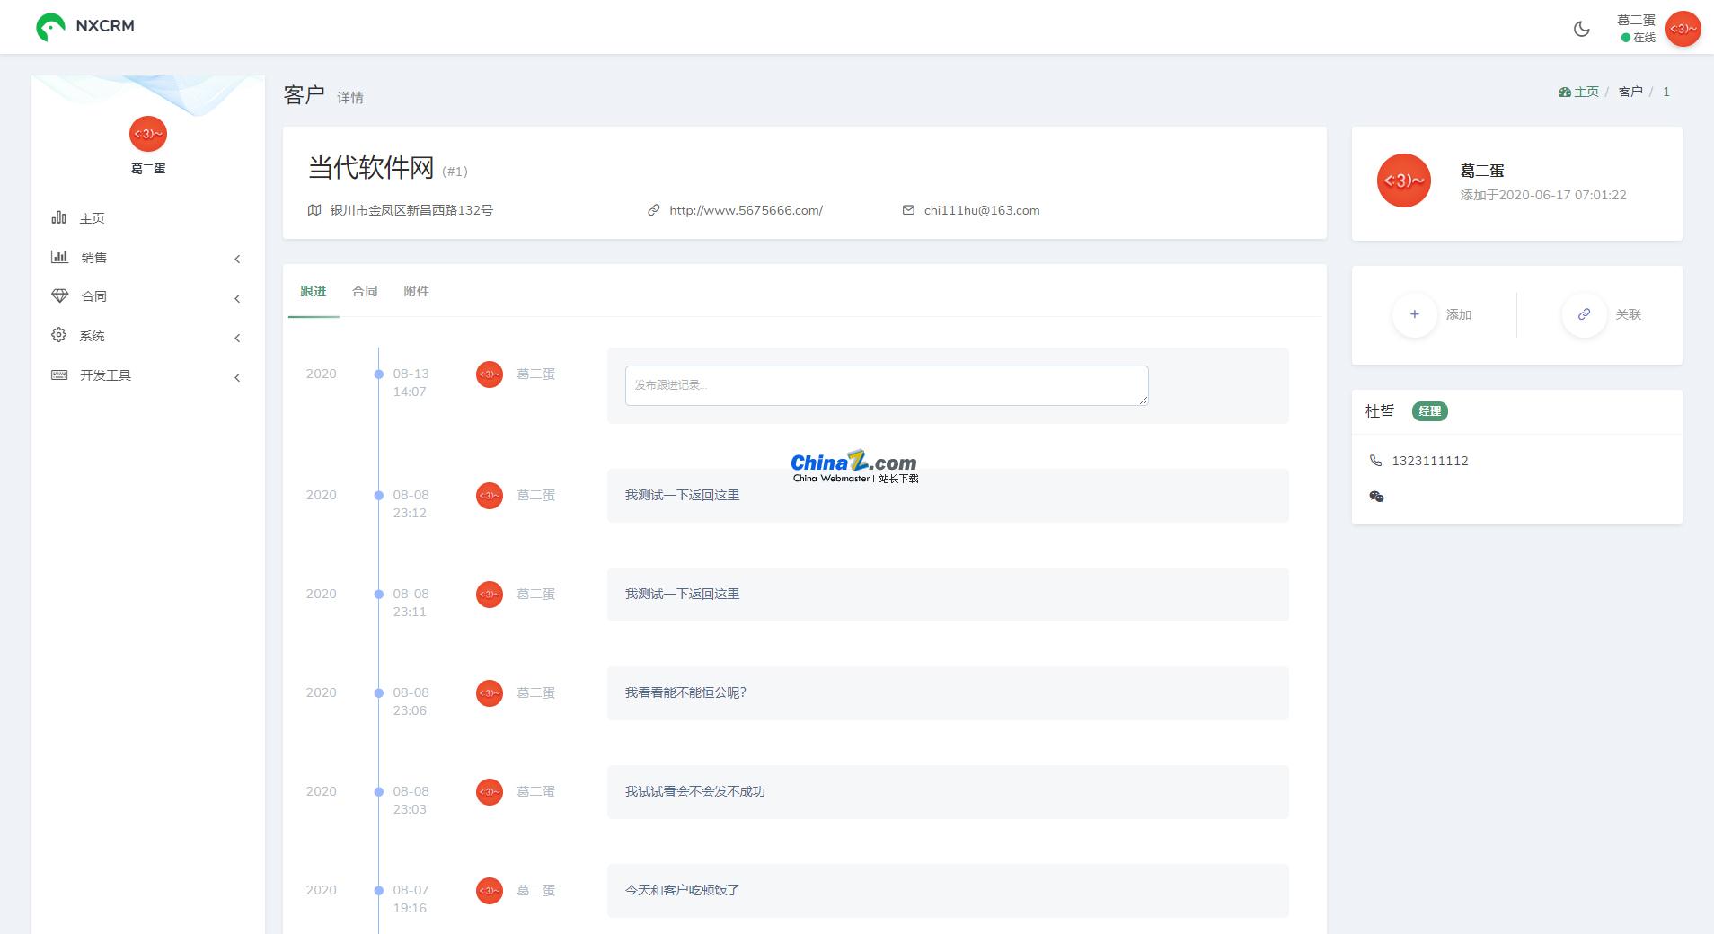Expand the 合同 sidebar menu chevron
The height and width of the screenshot is (934, 1714).
237,298
